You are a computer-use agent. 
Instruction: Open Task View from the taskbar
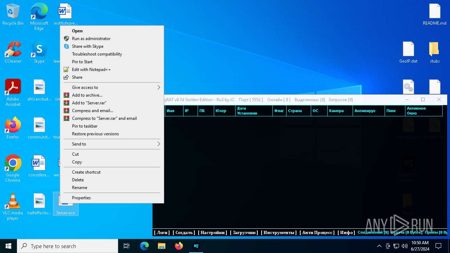(127, 246)
